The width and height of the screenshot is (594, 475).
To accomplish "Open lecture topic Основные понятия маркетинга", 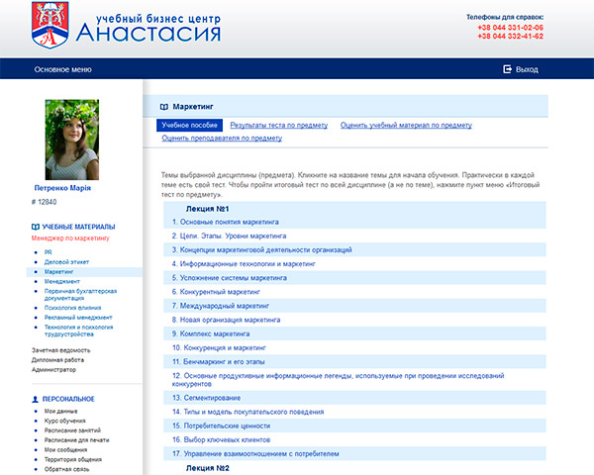I will pyautogui.click(x=226, y=223).
